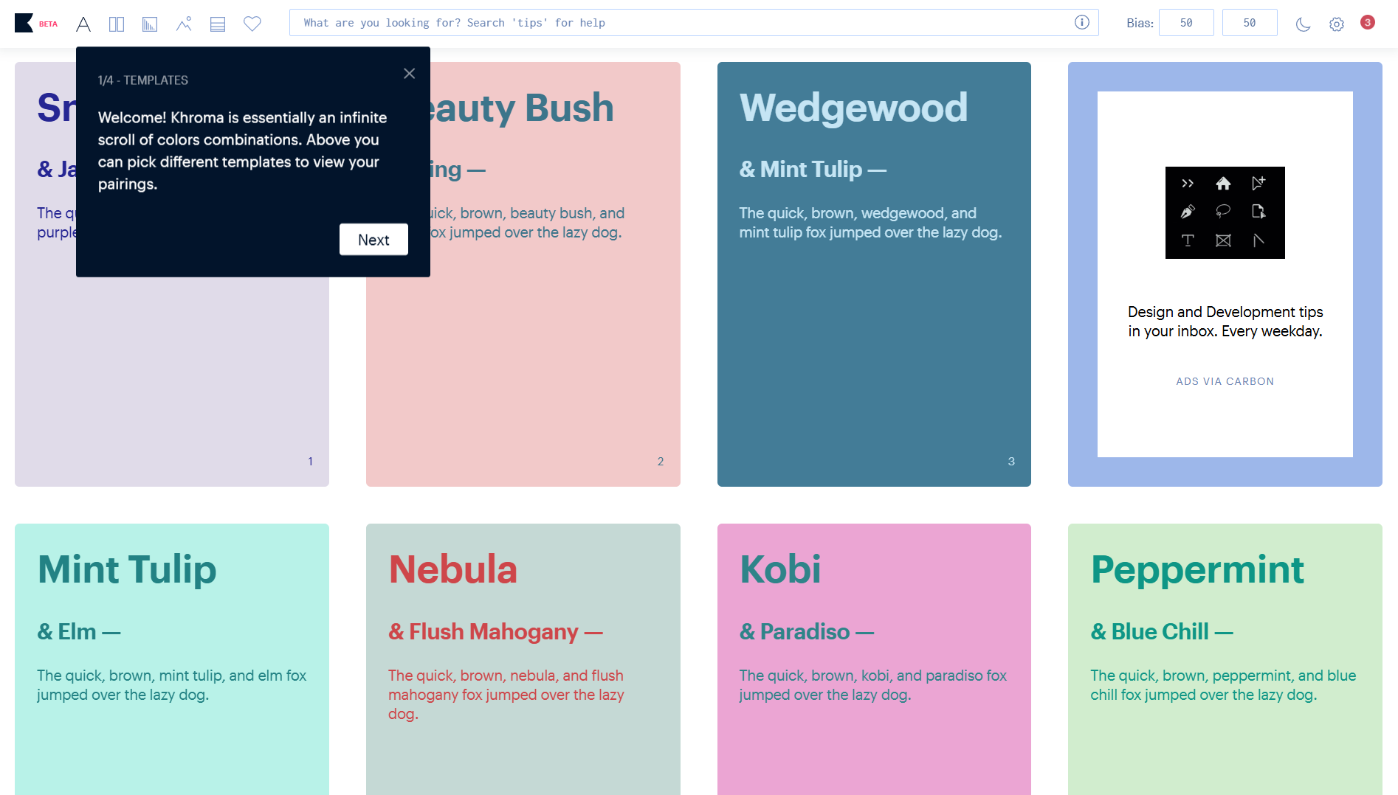Click the "& Blue Chill —" subtitle
The image size is (1398, 795).
click(1162, 632)
